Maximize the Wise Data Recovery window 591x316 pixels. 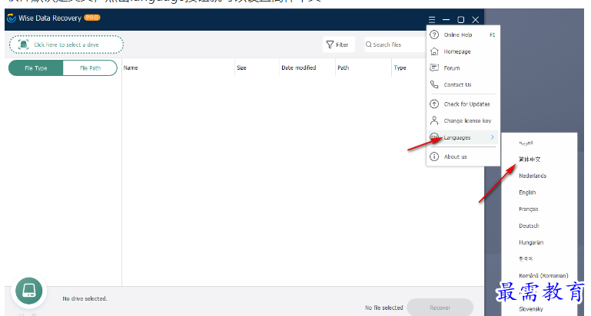460,20
